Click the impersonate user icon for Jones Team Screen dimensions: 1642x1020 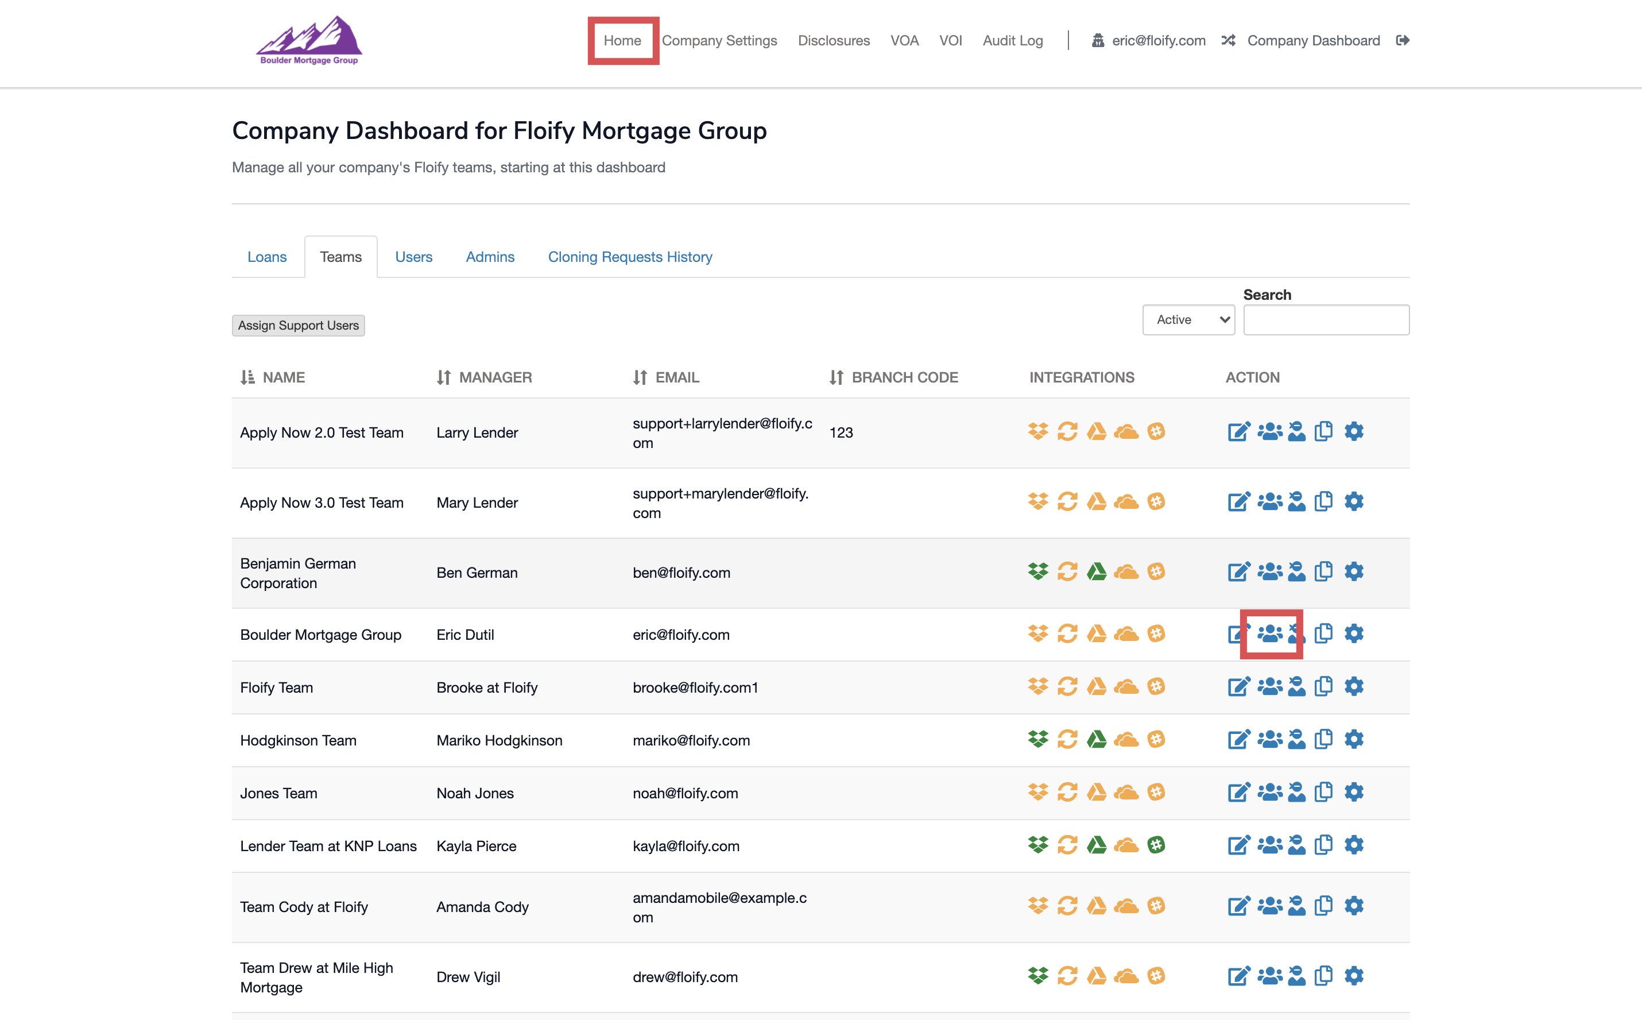(x=1296, y=792)
